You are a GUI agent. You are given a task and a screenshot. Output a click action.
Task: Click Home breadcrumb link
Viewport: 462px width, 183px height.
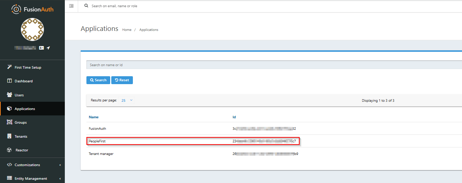pos(127,30)
